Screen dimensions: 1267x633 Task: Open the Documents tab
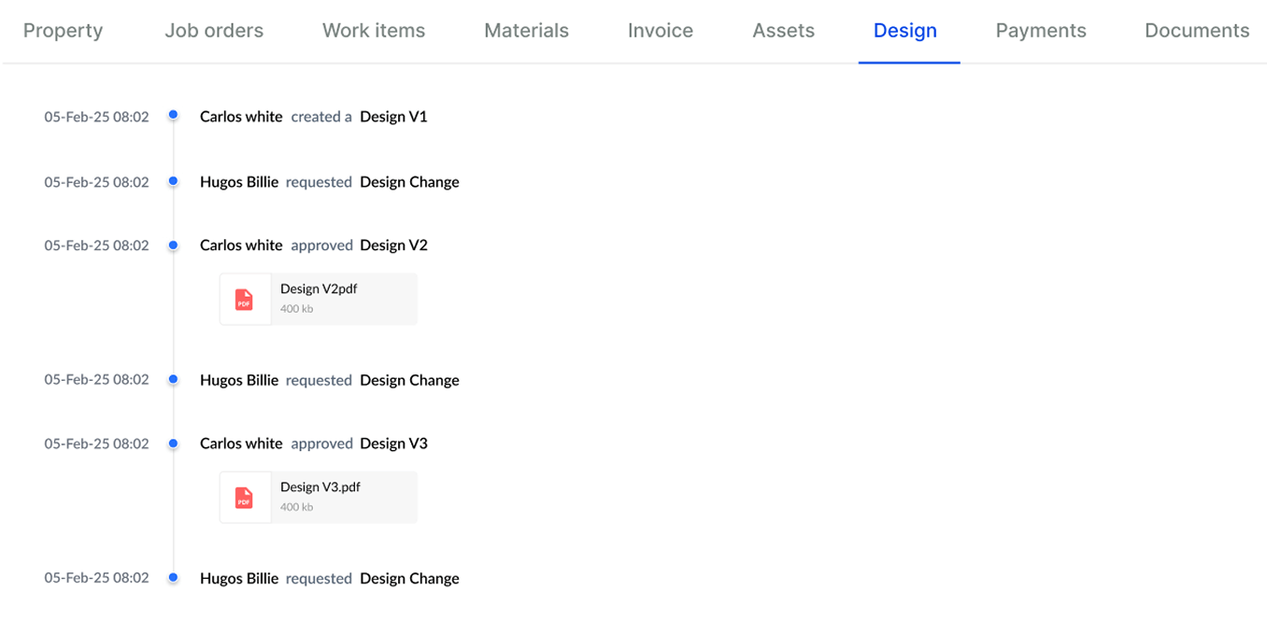pos(1197,30)
